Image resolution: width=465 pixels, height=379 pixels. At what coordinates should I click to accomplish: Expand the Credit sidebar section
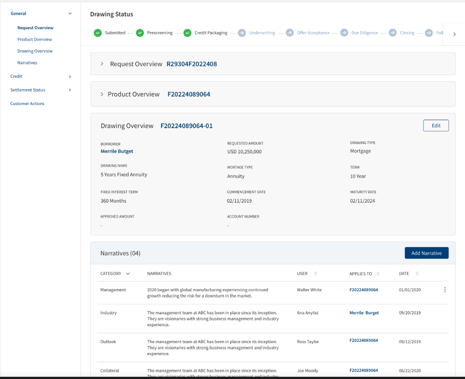tap(70, 77)
